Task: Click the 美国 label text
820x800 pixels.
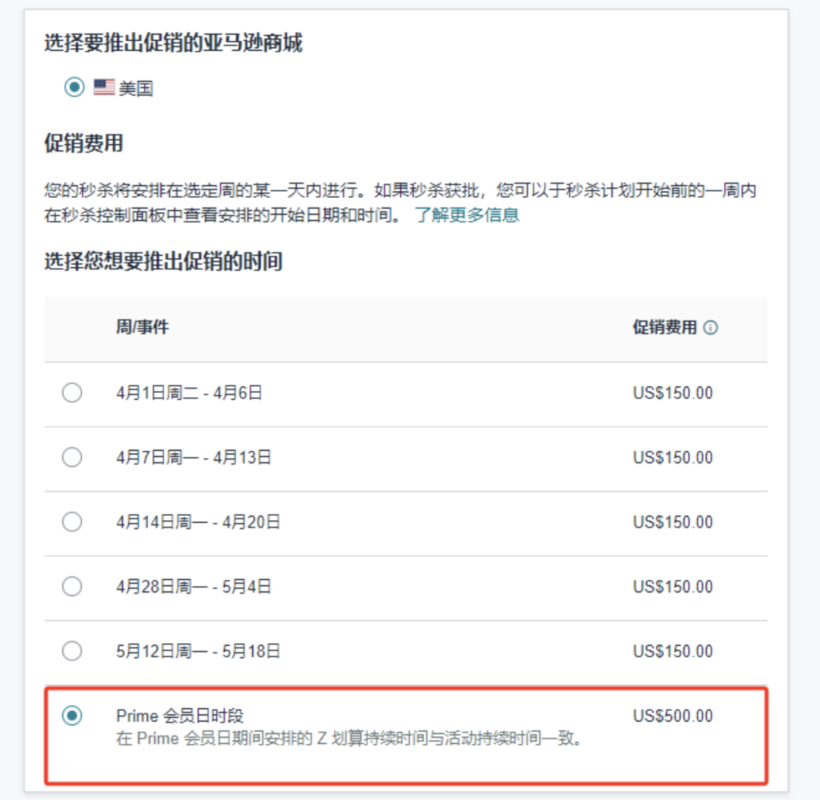Action: pos(136,88)
